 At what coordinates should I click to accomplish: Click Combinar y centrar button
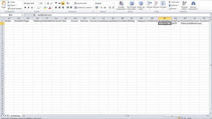pyautogui.click(x=83, y=8)
